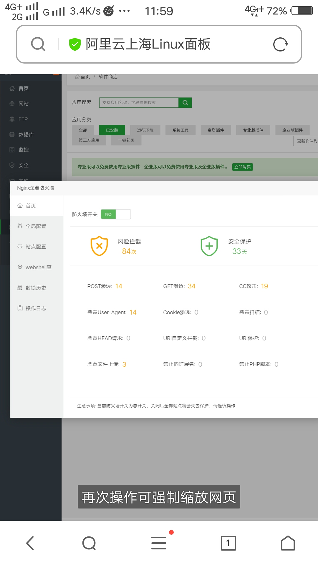Screen dimensions: 318x565
Task: Click GET渗透 count 34
Action: point(192,286)
